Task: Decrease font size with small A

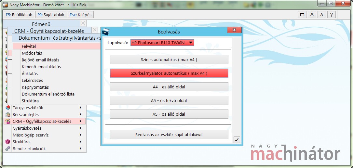Action: [x=322, y=15]
